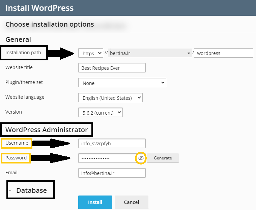Focus the wordpress path input field
This screenshot has width=256, height=210.
pos(224,53)
